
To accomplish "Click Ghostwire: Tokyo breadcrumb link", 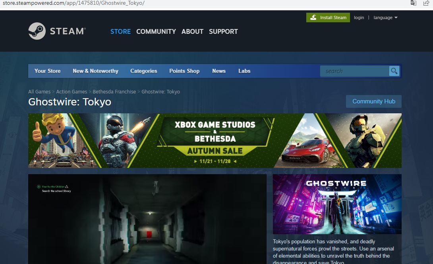I will click(x=160, y=91).
